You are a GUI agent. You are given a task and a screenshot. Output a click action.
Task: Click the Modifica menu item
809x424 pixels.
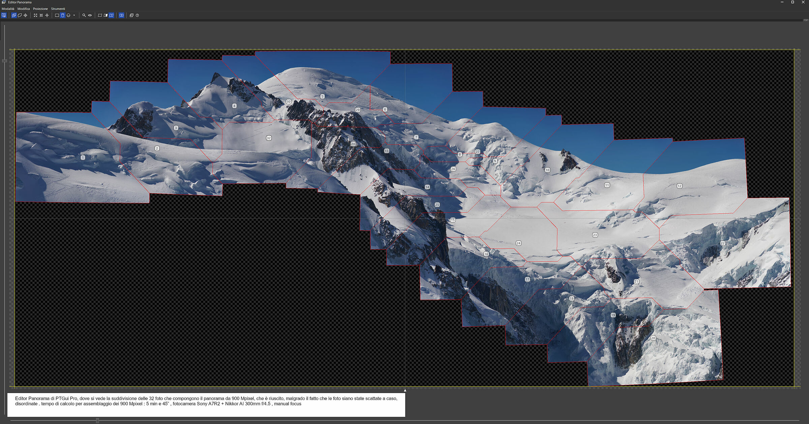pos(25,8)
